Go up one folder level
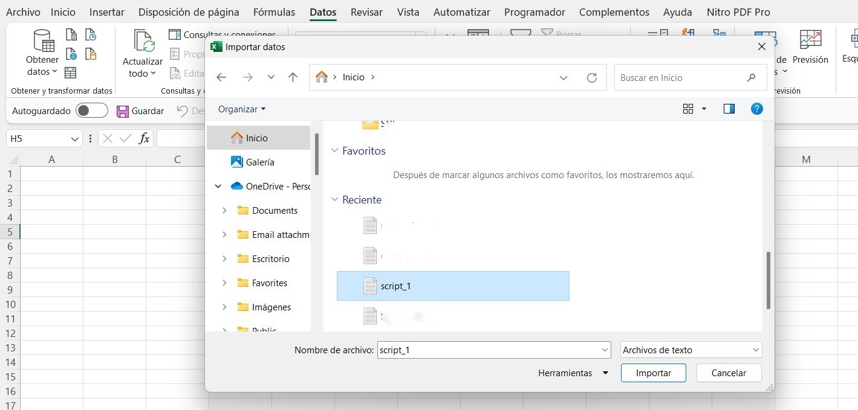 tap(293, 77)
